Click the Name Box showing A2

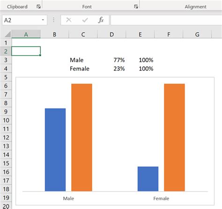[x=24, y=20]
